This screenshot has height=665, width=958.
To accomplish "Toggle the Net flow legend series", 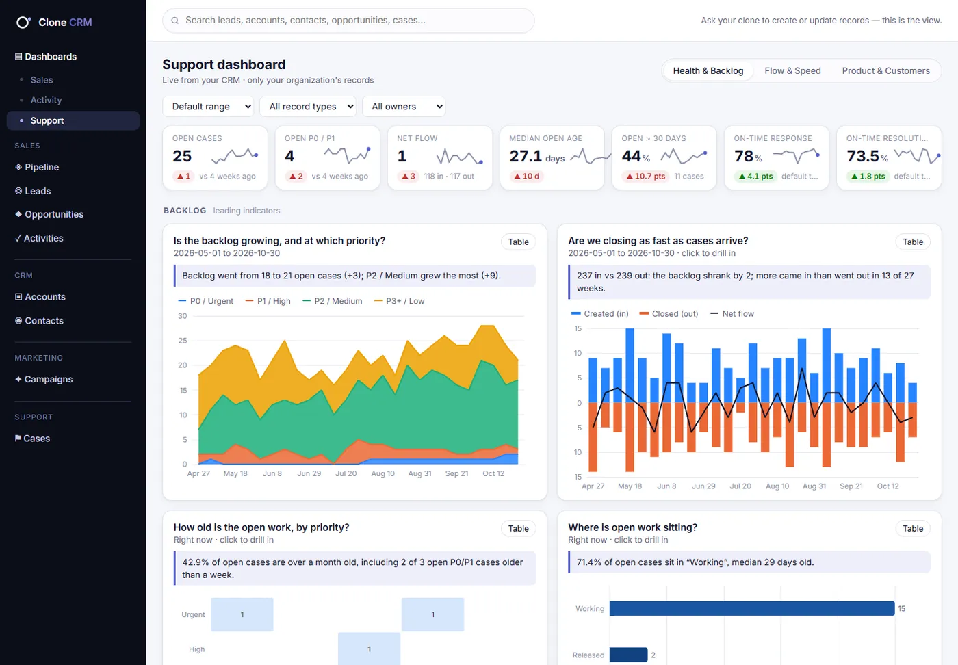I will [x=732, y=314].
